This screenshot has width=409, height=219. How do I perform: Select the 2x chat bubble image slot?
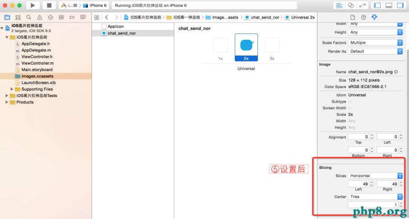[246, 47]
